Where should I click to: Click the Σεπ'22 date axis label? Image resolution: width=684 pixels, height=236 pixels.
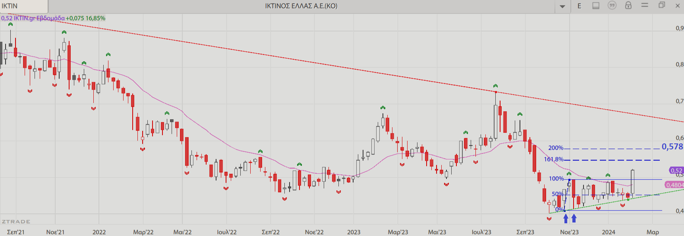(271, 232)
